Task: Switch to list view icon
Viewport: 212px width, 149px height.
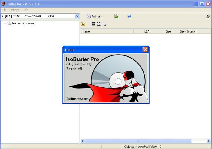Action: point(99,24)
